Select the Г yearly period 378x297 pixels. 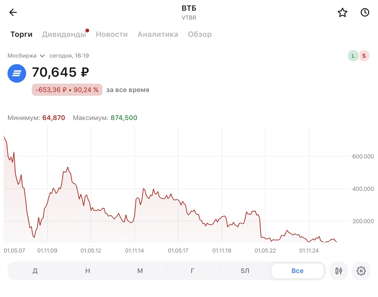192,271
